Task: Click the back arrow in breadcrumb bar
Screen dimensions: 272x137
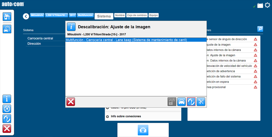Action: (26, 16)
